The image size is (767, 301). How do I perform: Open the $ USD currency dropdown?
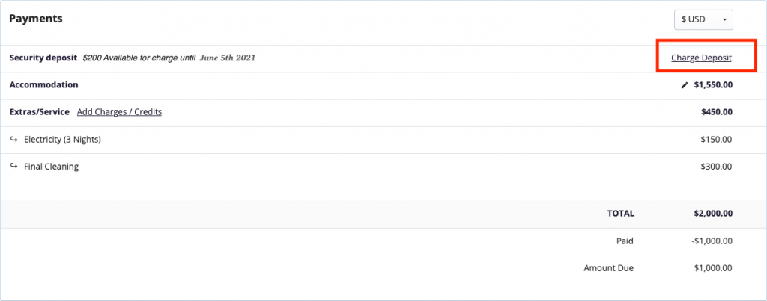coord(703,19)
